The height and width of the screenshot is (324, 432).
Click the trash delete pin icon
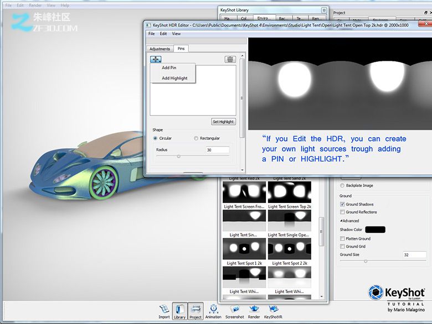point(230,59)
